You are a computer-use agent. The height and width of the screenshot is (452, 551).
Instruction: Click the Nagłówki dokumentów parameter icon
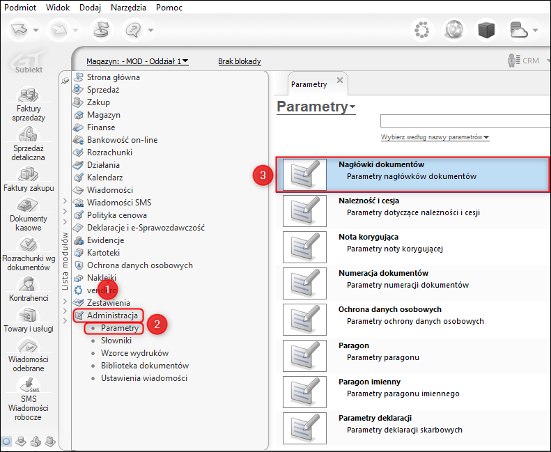[x=304, y=175]
